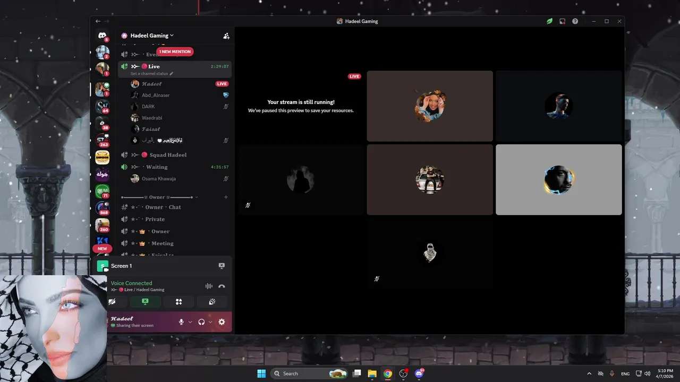This screenshot has width=680, height=382.
Task: Edit channel status pencil icon
Action: (172, 74)
